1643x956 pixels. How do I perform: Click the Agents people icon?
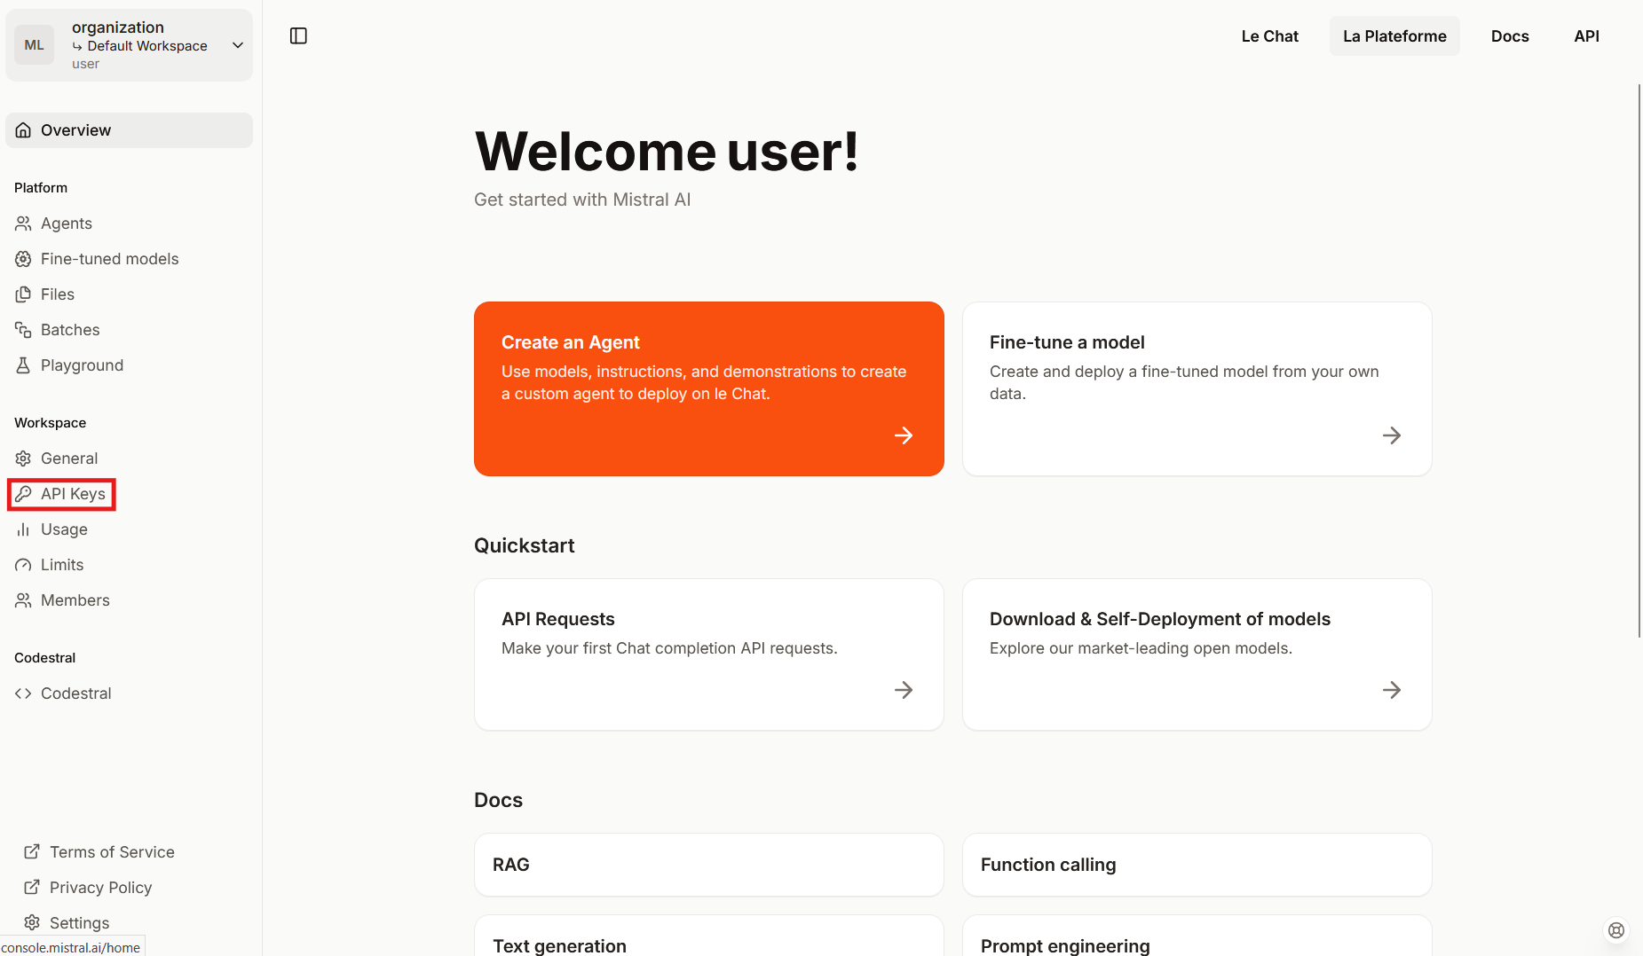23,223
